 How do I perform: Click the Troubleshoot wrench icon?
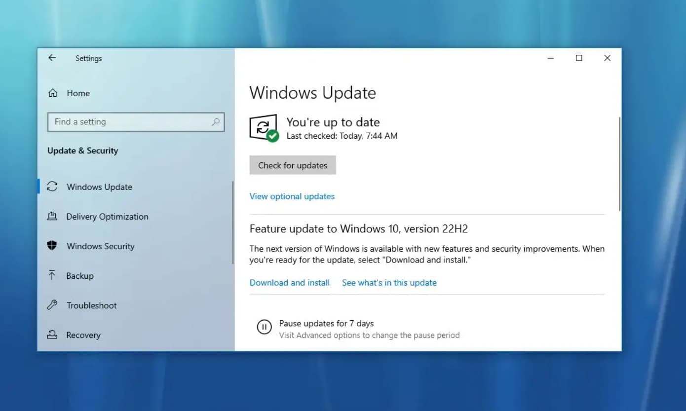tap(52, 305)
